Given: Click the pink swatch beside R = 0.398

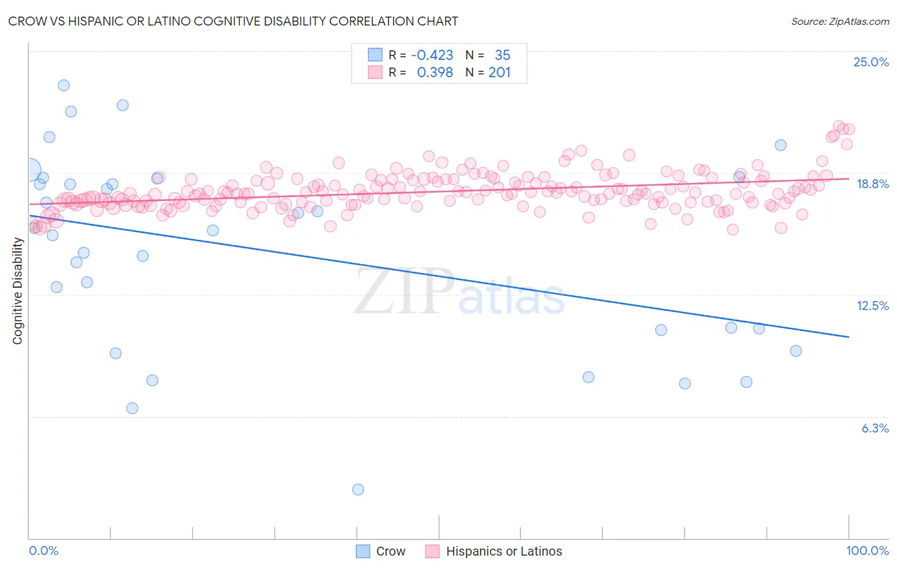Looking at the screenshot, I should [374, 72].
